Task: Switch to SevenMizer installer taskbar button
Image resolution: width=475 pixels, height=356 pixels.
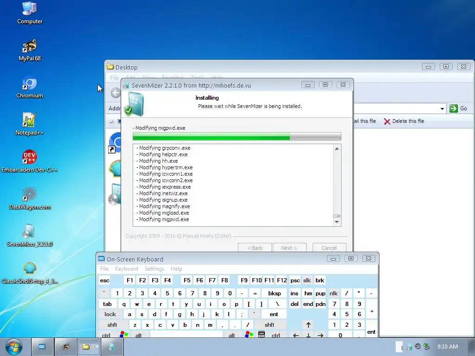Action: click(x=112, y=347)
